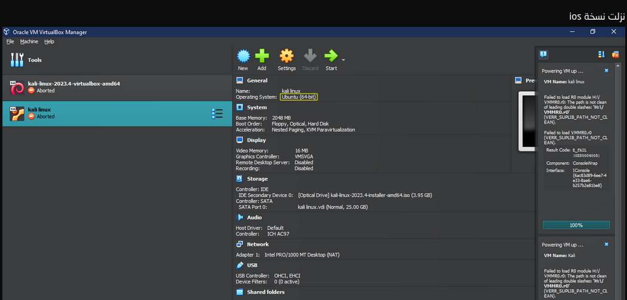Open the Storage section heading link
The height and width of the screenshot is (300, 627).
(258, 179)
